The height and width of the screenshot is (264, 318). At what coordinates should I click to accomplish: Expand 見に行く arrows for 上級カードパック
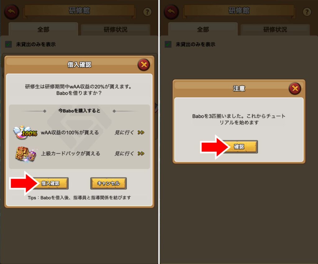(141, 154)
